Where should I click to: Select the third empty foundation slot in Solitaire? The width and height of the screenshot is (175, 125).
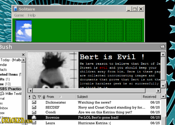pos(115,31)
